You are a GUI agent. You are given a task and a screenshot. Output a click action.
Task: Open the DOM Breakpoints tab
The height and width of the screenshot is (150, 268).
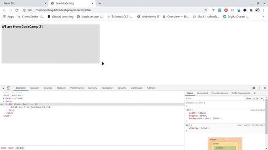241,93
